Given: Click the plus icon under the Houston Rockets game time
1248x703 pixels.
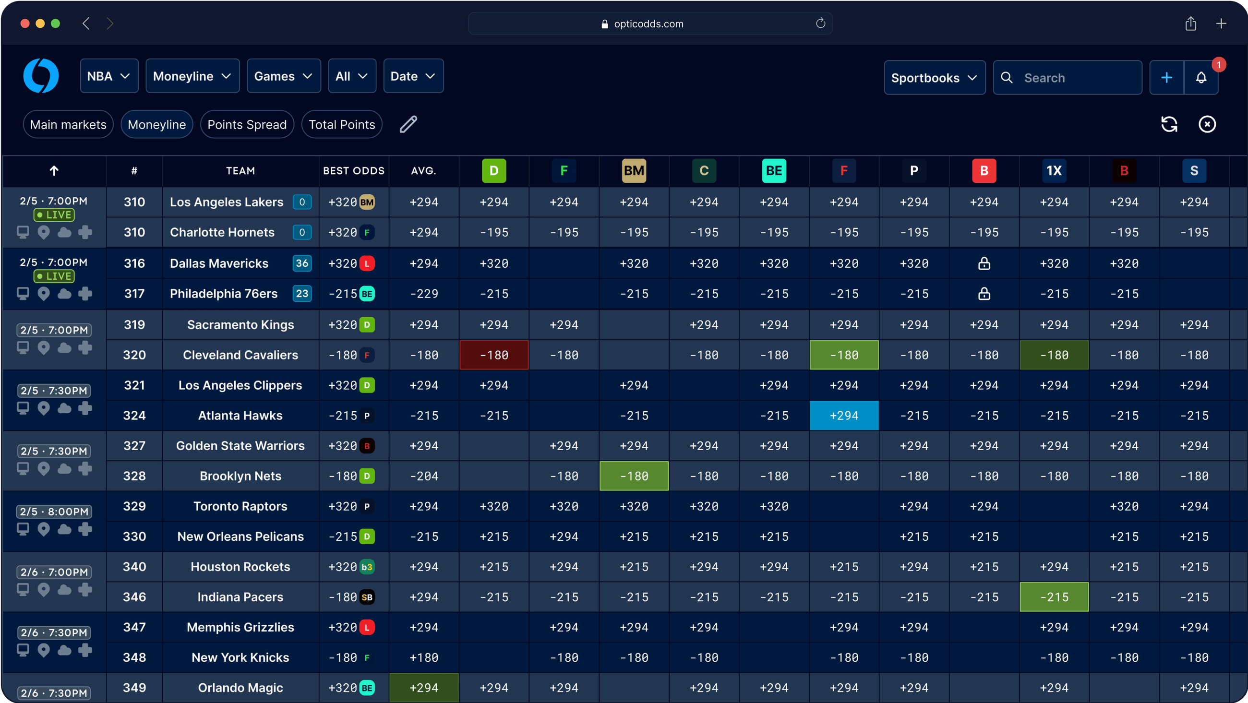Looking at the screenshot, I should coord(85,589).
